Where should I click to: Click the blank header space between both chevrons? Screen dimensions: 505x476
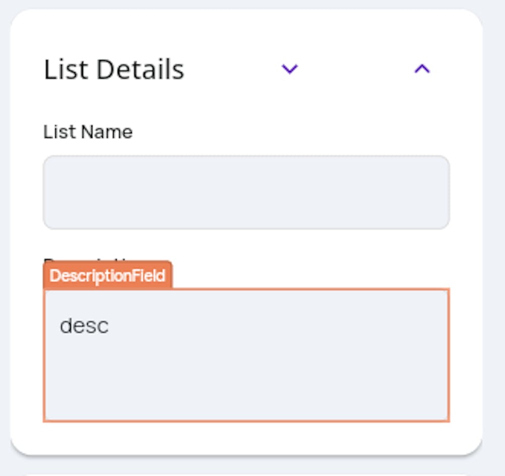point(356,69)
